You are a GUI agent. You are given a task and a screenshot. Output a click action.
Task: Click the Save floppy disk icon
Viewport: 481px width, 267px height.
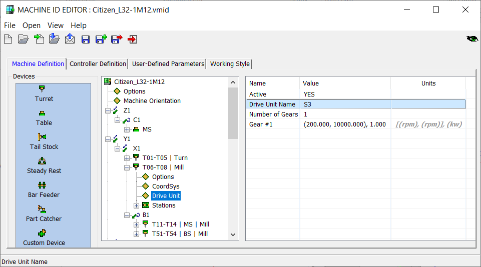(86, 39)
